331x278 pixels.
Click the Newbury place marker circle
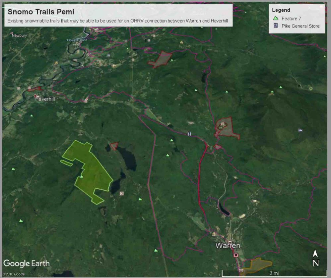[12, 33]
